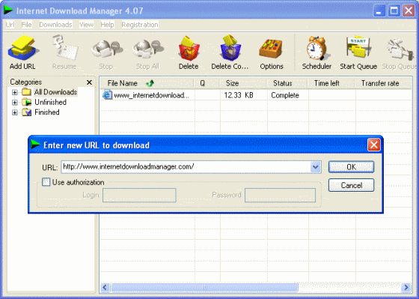
Task: Maximize the Internet Download Manager window
Action: tap(394, 11)
